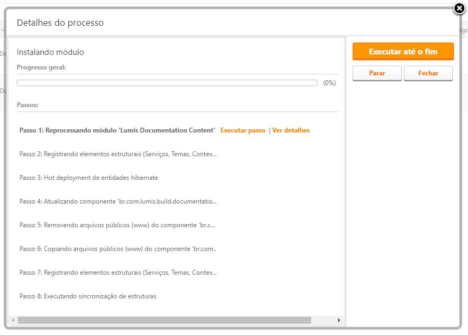Click the 'Detalhes do processo' title
468x335 pixels.
[x=60, y=23]
